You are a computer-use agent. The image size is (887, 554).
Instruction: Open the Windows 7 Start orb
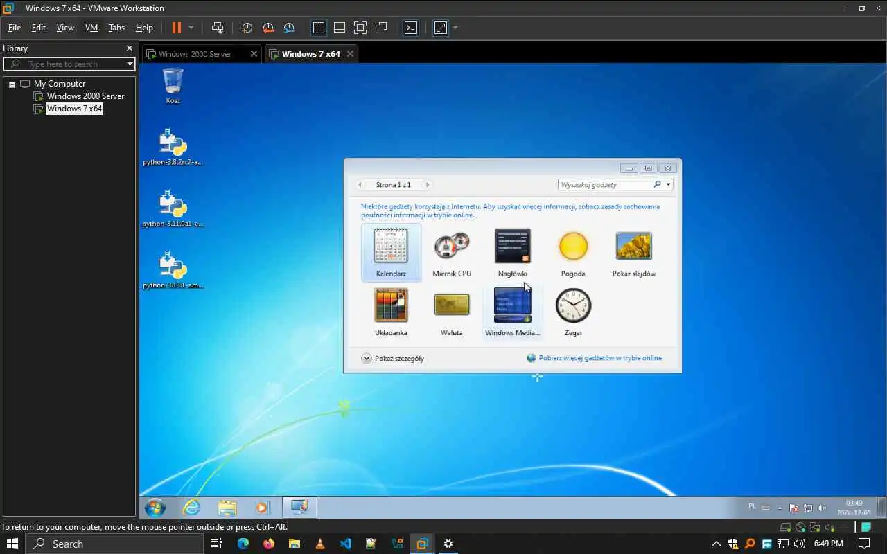coord(155,508)
